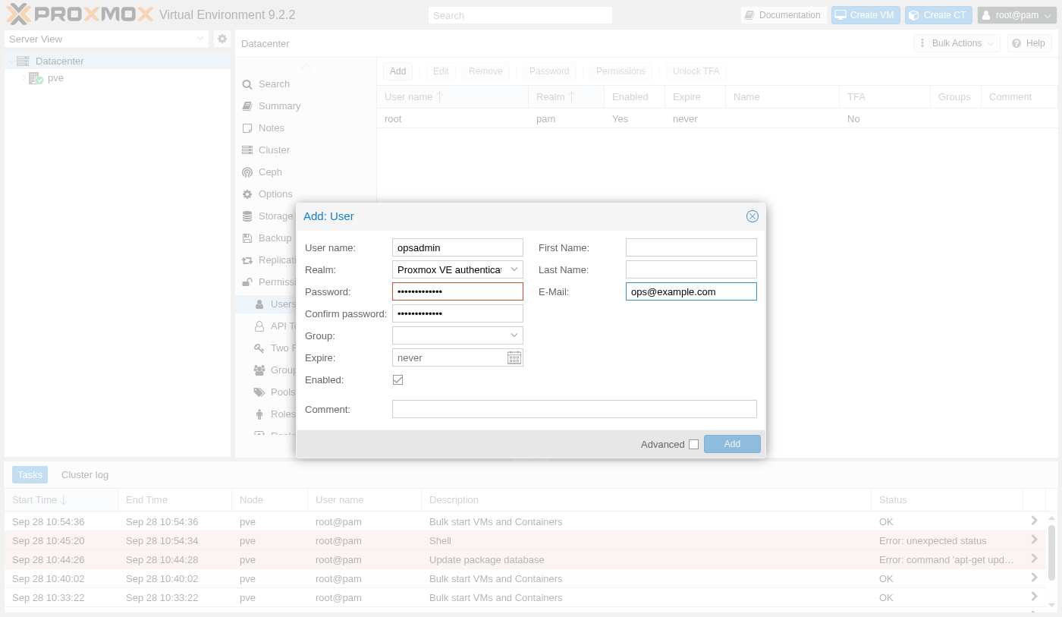Open the Server View dropdown
The width and height of the screenshot is (1062, 617).
200,39
